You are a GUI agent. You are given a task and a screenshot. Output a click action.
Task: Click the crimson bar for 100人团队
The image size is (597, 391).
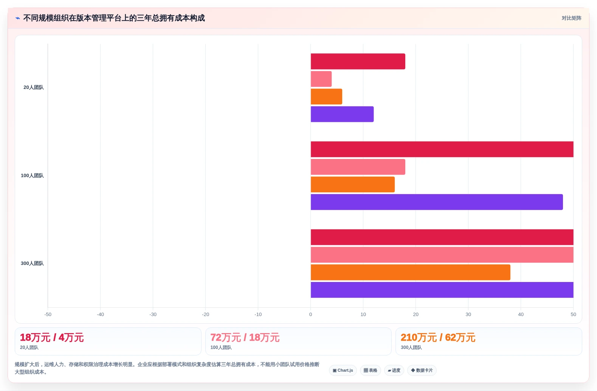442,149
